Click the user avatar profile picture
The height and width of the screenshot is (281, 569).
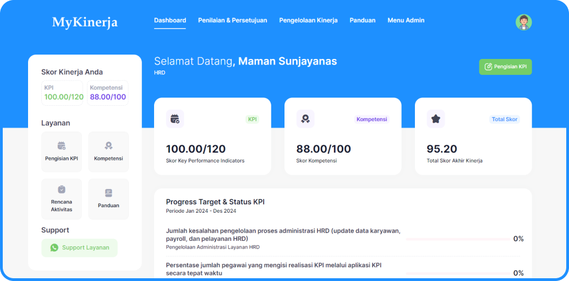click(523, 22)
